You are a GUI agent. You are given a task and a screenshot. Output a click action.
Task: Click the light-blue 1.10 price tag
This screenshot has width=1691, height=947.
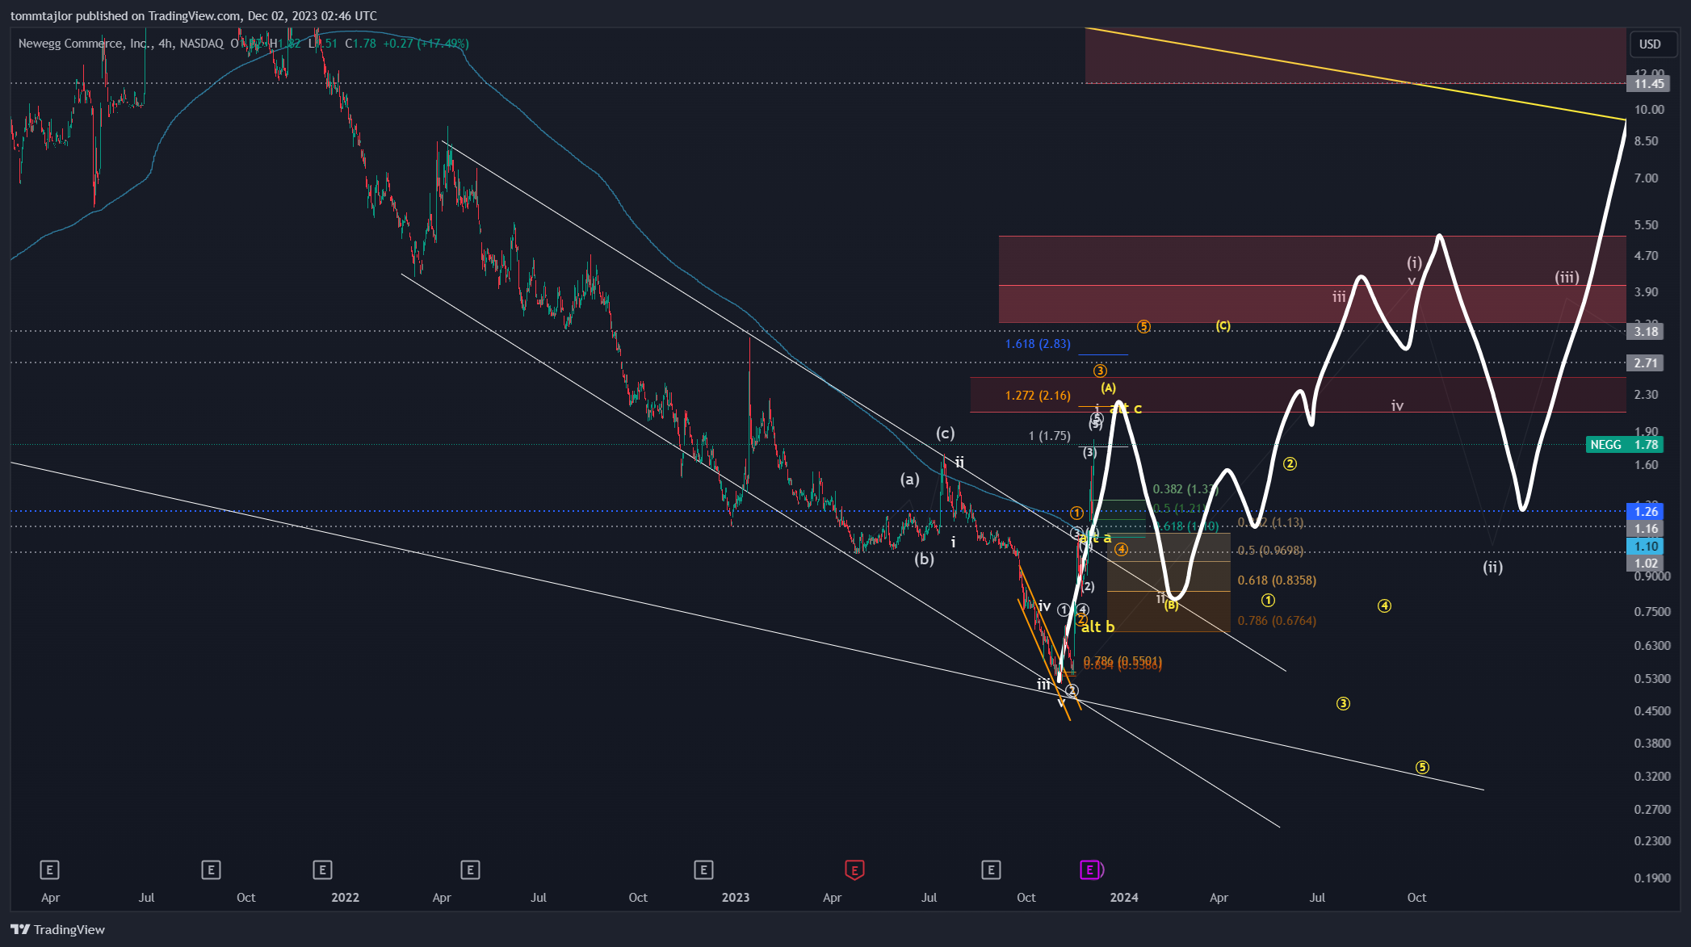click(x=1646, y=547)
